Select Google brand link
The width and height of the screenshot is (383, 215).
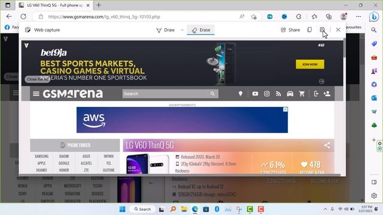[64, 163]
